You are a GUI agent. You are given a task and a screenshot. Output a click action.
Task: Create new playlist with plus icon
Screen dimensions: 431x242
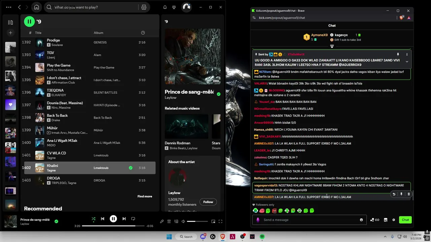click(x=10, y=33)
